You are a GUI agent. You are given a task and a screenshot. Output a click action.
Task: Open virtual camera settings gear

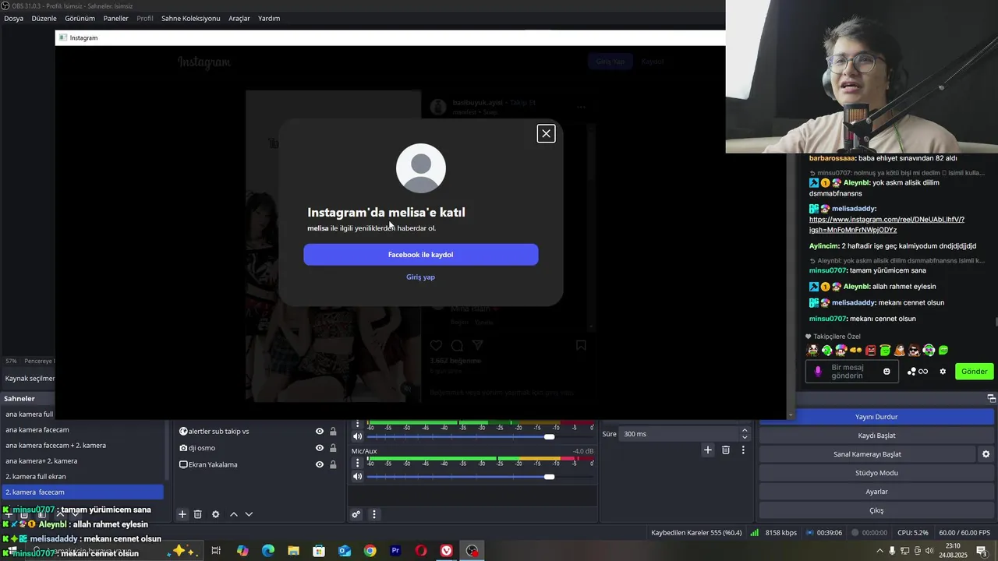tap(986, 454)
